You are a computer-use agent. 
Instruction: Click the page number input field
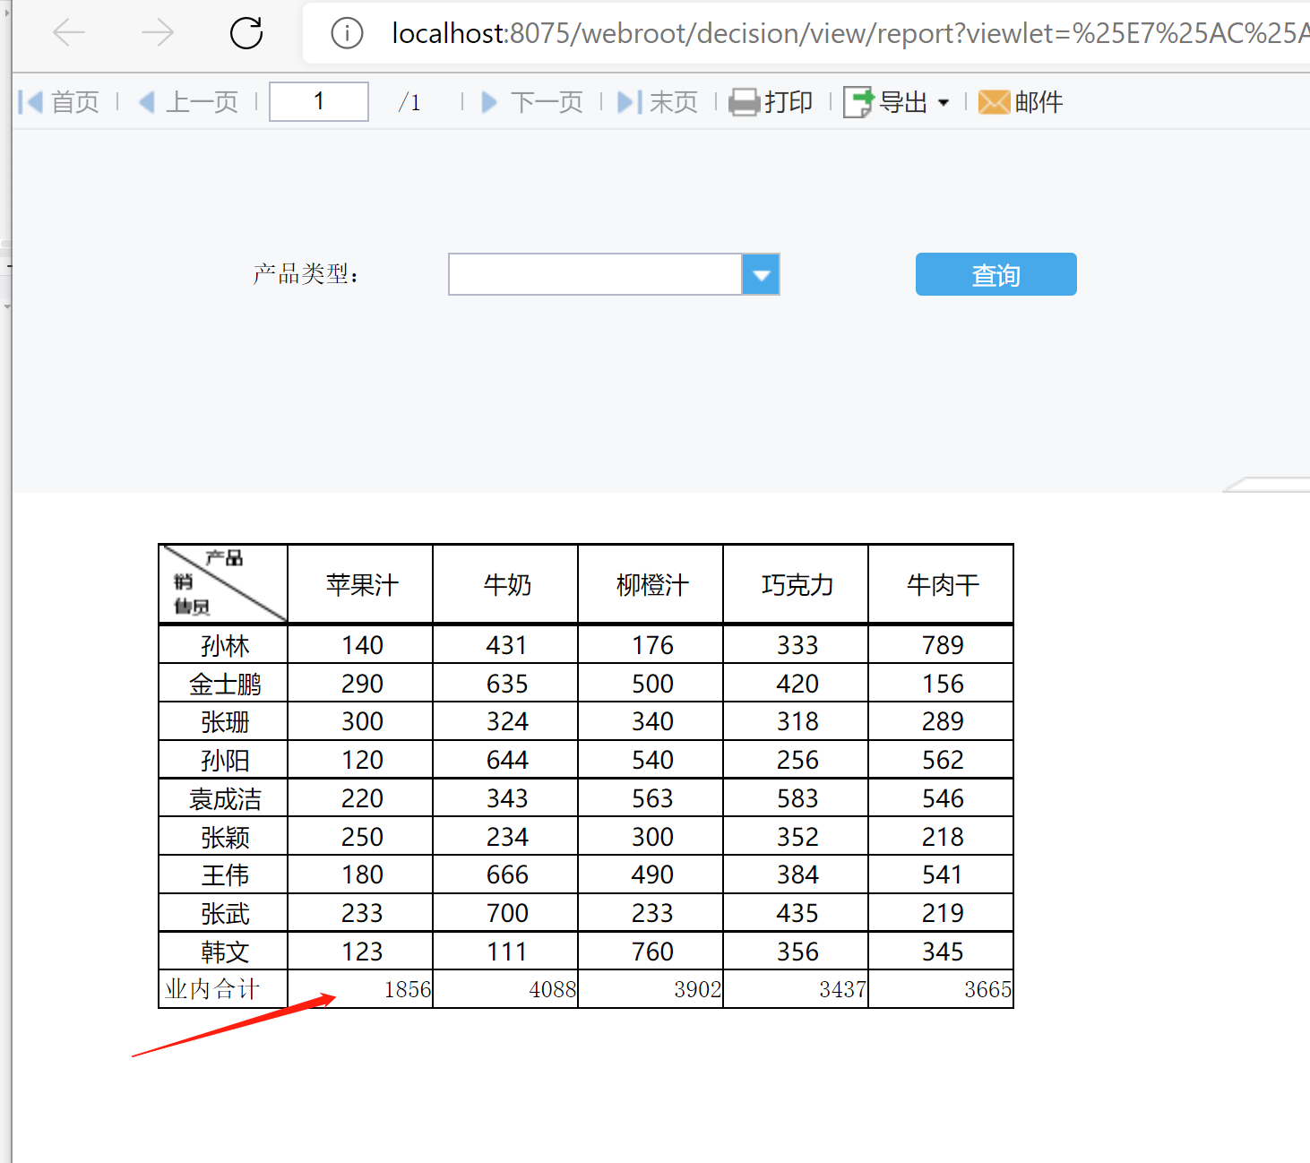pyautogui.click(x=319, y=101)
